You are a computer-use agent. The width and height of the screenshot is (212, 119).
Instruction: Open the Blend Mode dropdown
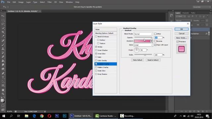tap(143, 34)
